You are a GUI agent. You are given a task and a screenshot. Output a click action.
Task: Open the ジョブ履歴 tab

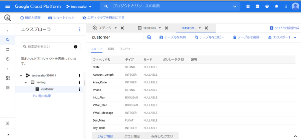(105, 136)
